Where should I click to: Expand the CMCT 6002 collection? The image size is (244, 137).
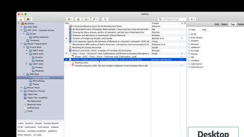[x=27, y=51]
